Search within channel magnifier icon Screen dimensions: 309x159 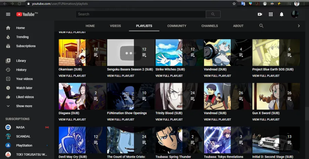(x=261, y=26)
